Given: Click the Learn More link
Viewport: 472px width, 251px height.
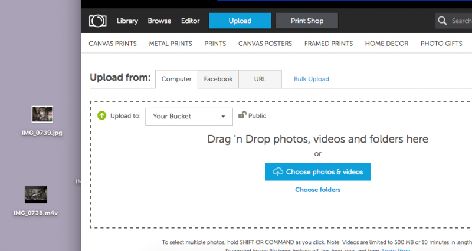Looking at the screenshot, I should 396,249.
